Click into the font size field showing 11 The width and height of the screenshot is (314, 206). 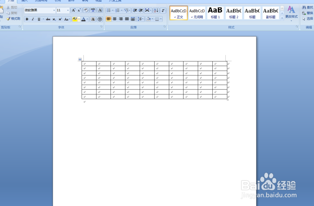click(61, 10)
